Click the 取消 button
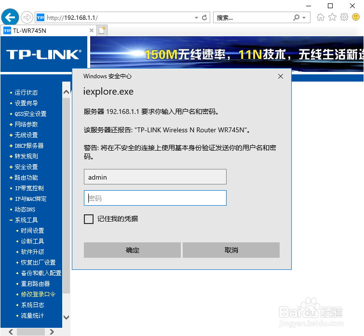The width and height of the screenshot is (364, 336). tap(231, 250)
